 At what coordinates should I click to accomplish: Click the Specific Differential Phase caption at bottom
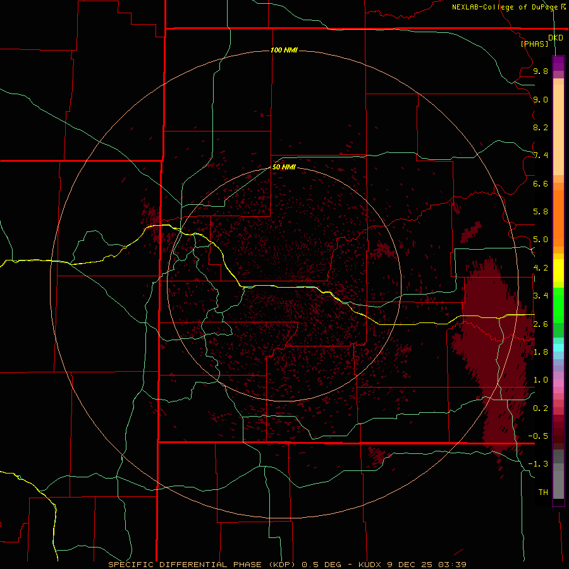[x=287, y=565]
